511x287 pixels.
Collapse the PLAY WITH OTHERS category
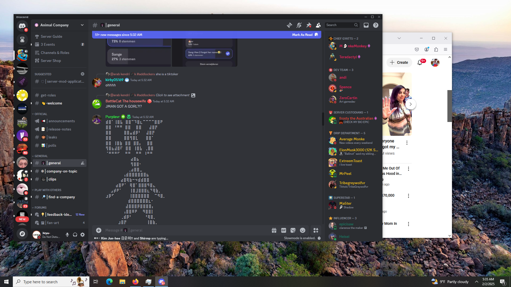(48, 190)
